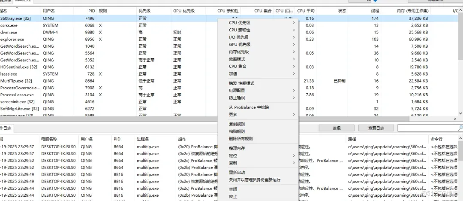Expand the GPU 优先级 context menu entry
Image resolution: width=463 pixels, height=201 pixels.
(x=258, y=44)
